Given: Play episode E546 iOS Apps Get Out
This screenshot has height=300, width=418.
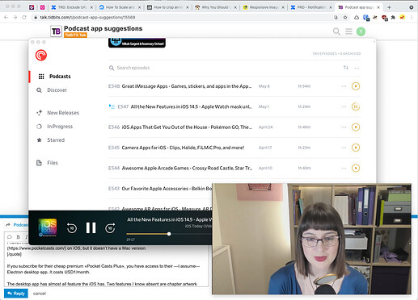Looking at the screenshot, I should [x=356, y=127].
